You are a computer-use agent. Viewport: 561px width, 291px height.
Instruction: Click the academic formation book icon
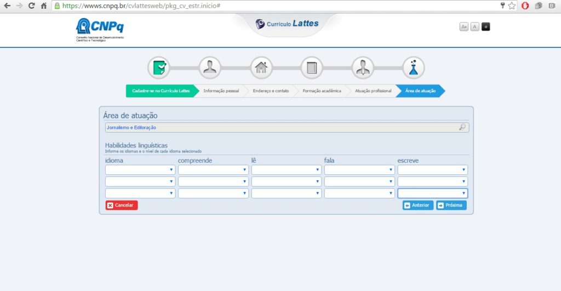pos(312,68)
